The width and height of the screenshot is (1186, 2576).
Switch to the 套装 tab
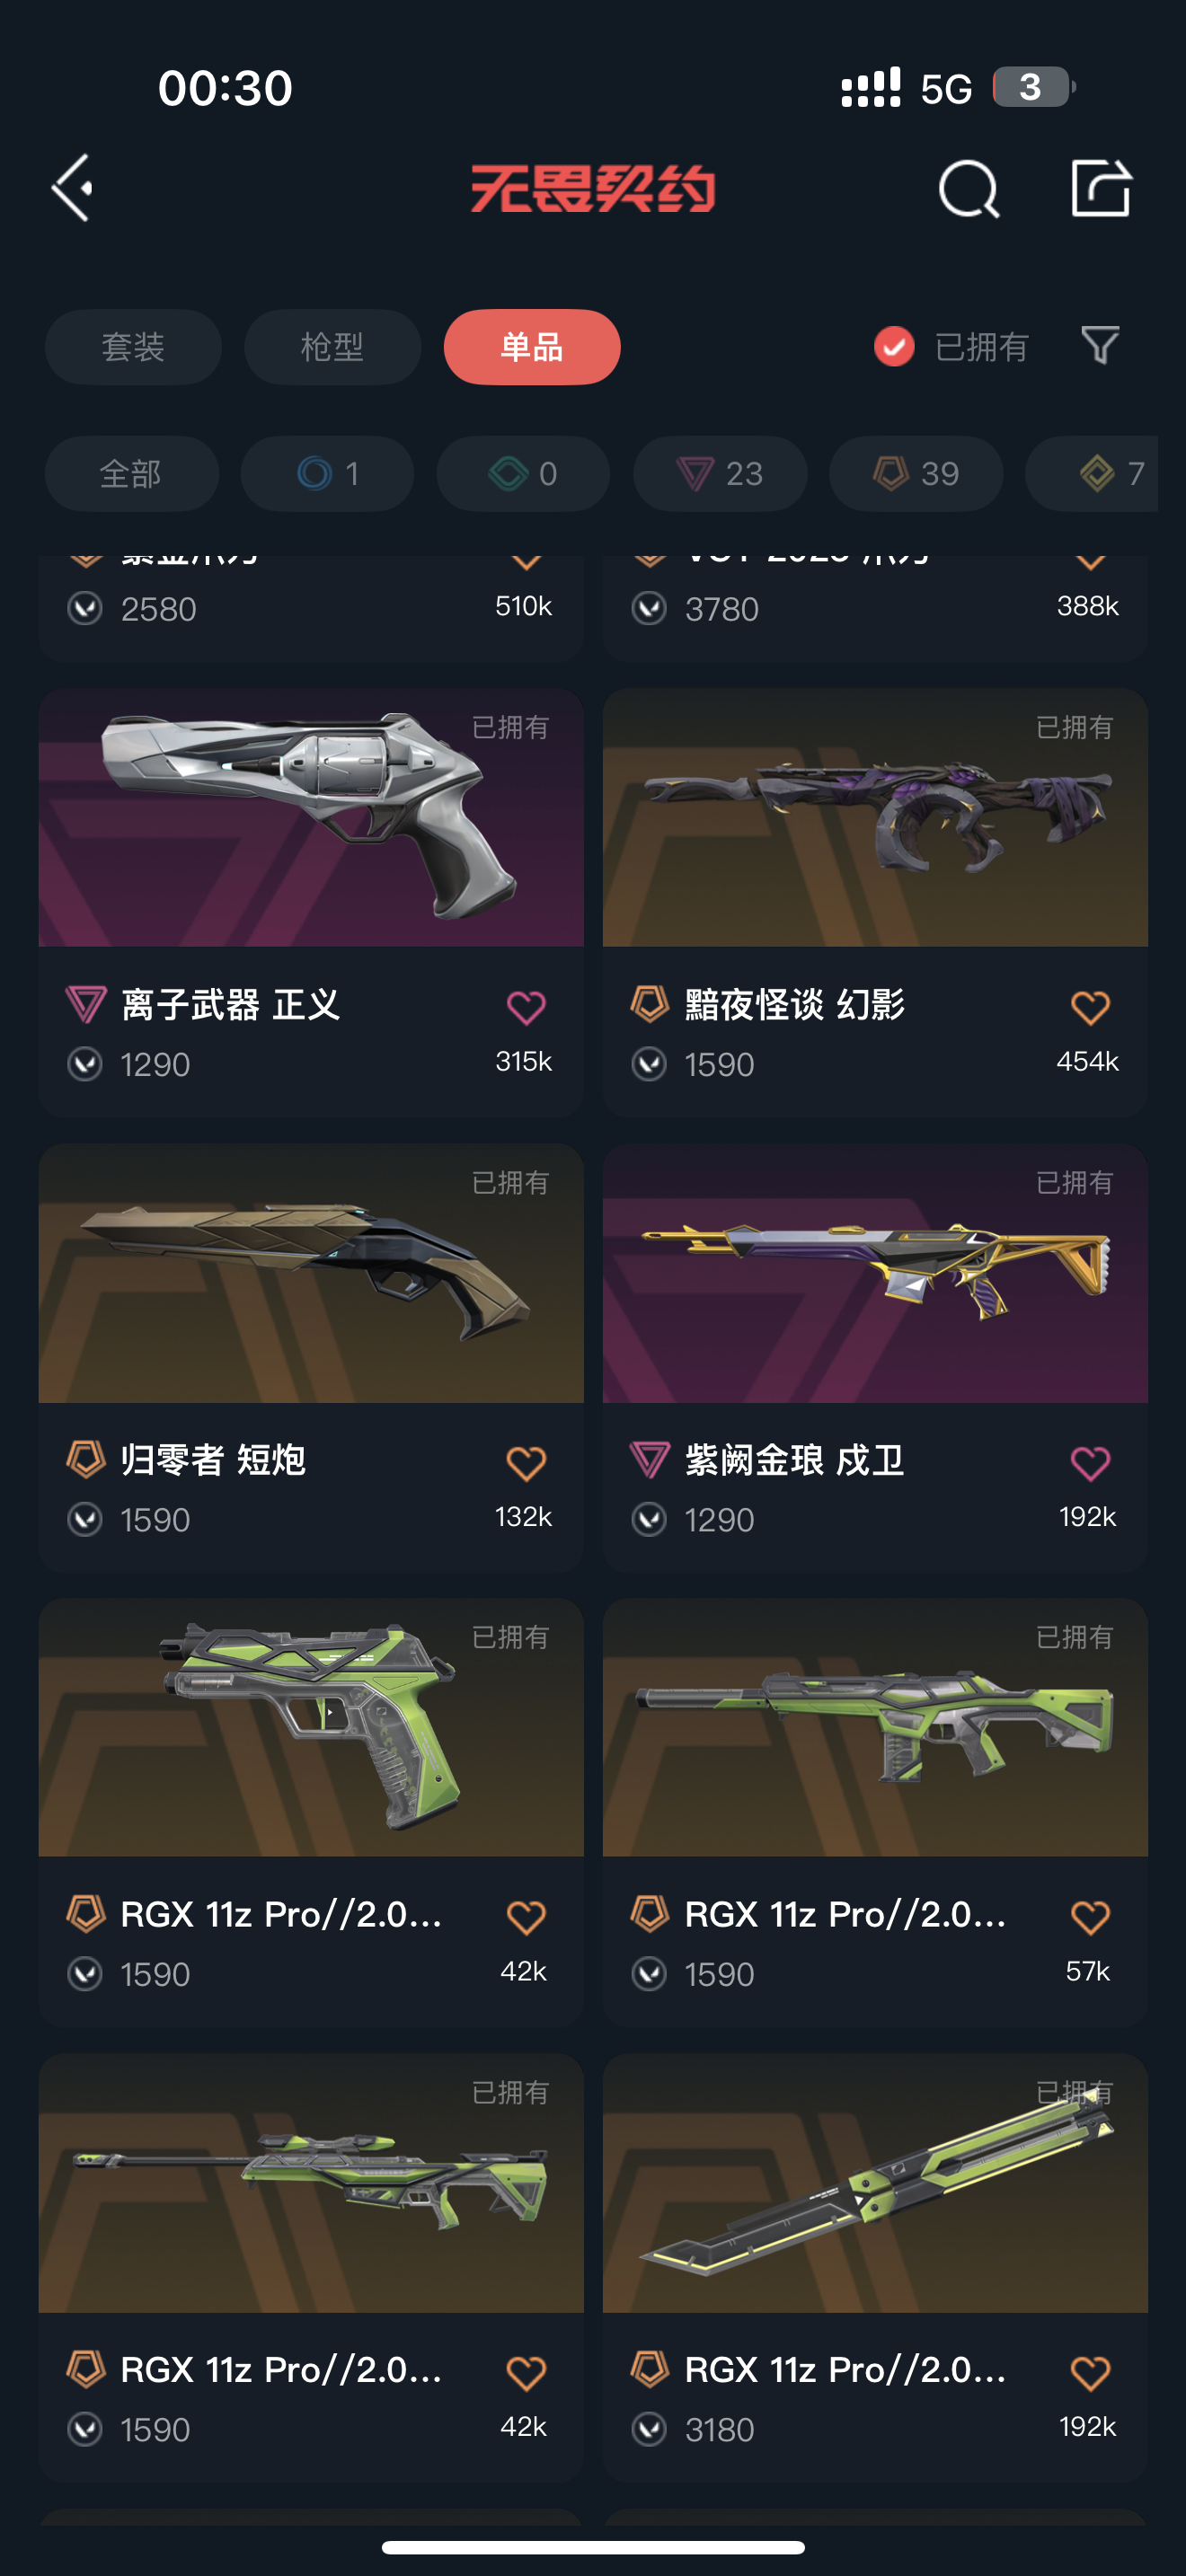pos(133,347)
